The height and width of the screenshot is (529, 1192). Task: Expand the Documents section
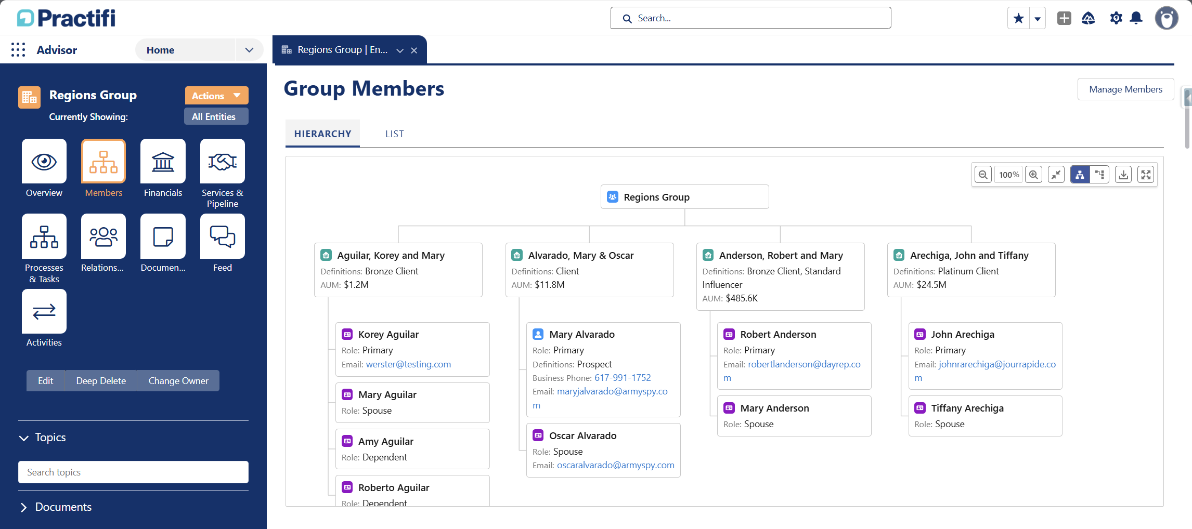coord(23,508)
